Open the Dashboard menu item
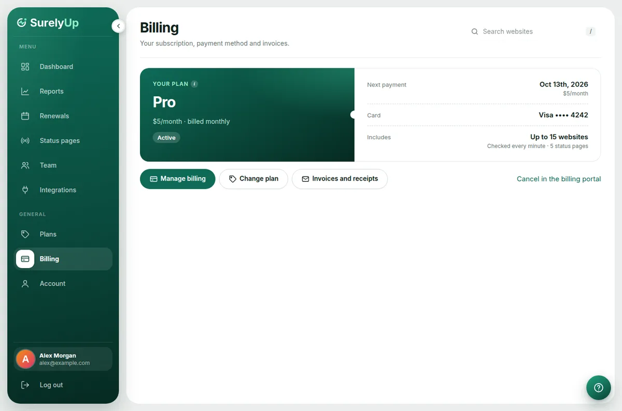The height and width of the screenshot is (411, 622). coord(63,67)
